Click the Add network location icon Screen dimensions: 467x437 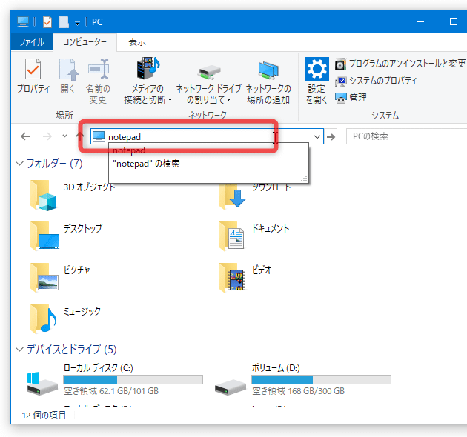point(268,70)
